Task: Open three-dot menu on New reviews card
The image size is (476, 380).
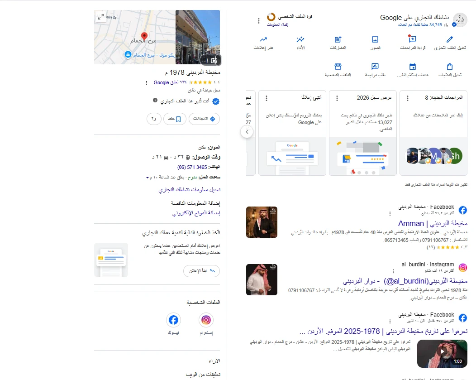Action: click(x=408, y=98)
